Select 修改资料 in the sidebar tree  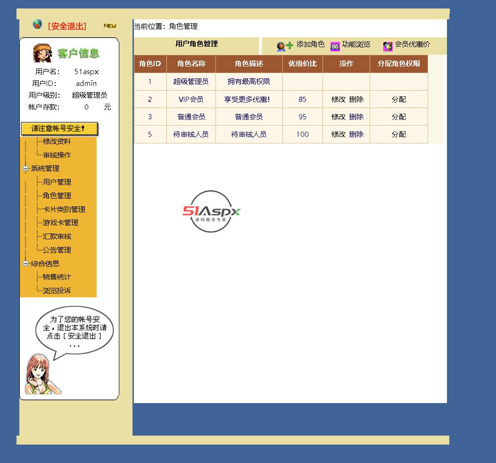[57, 142]
